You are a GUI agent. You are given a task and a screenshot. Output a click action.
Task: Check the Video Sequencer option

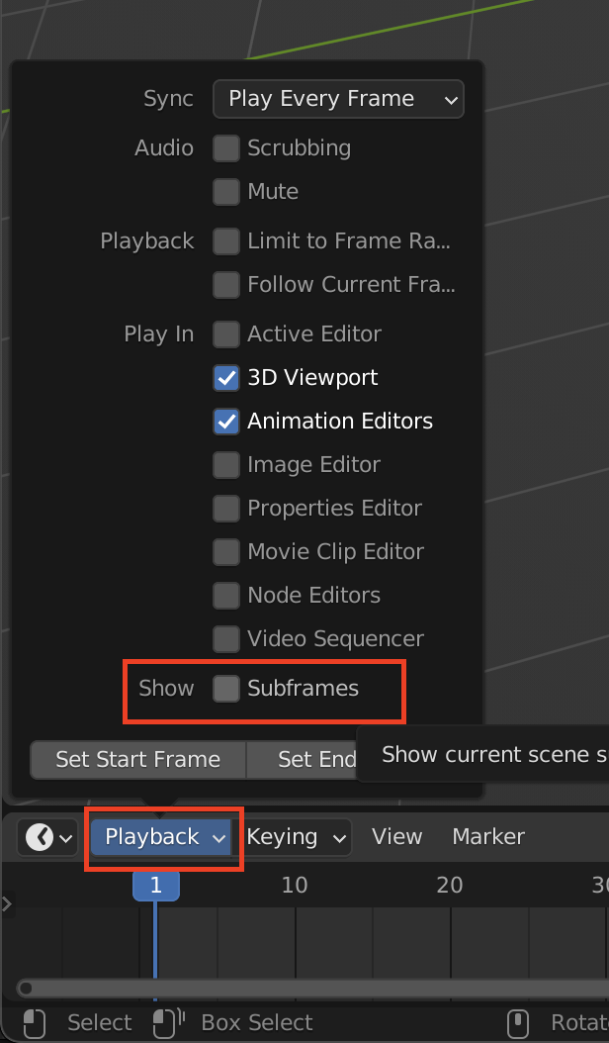click(x=226, y=639)
